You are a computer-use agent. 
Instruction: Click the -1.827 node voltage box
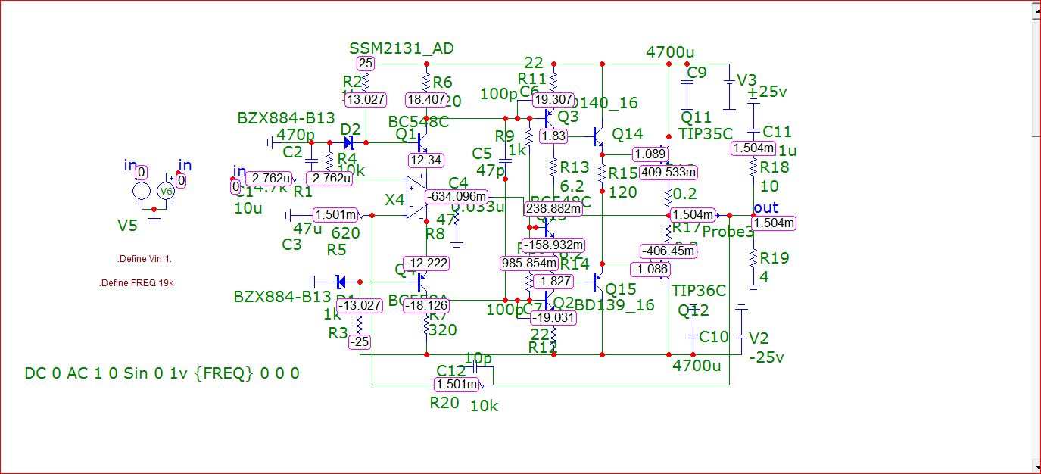click(553, 282)
